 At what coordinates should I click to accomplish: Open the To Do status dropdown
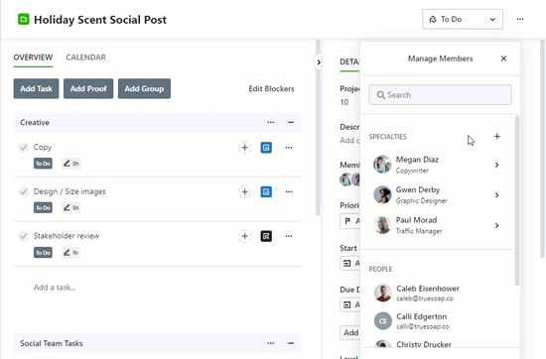(463, 19)
